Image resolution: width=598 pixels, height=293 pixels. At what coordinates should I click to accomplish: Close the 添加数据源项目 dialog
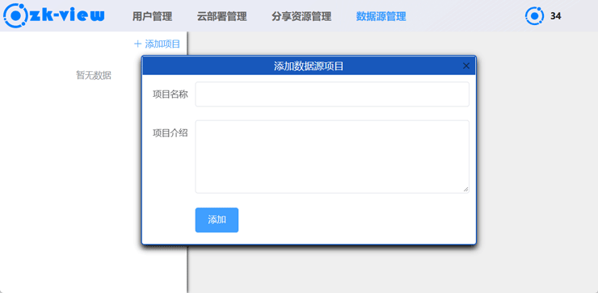point(465,66)
